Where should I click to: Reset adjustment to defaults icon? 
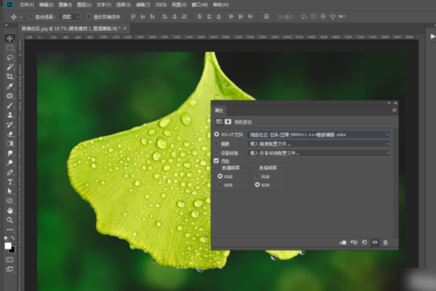[364, 242]
